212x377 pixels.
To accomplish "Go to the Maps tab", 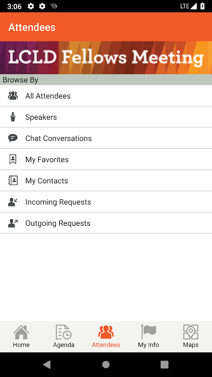I will click(x=191, y=336).
